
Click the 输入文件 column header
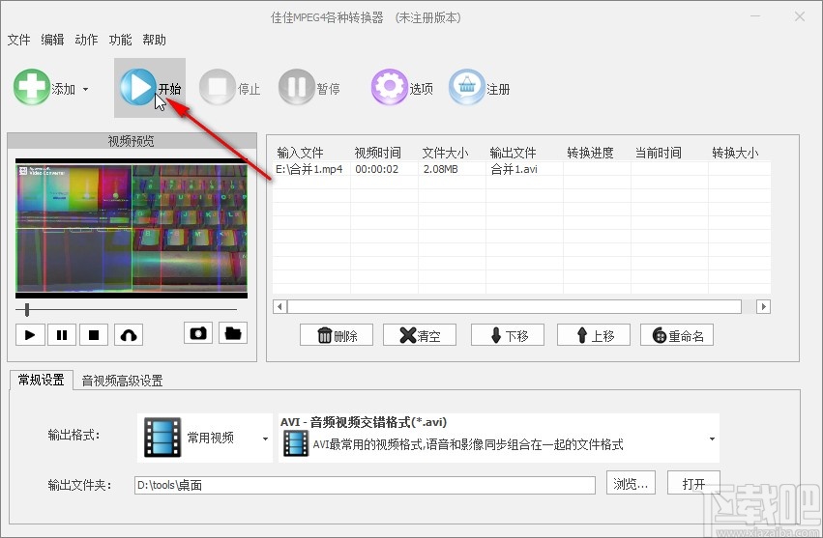point(300,153)
